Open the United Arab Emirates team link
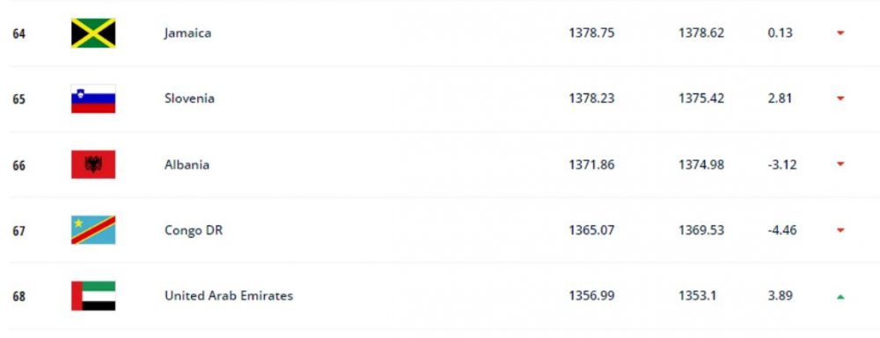The image size is (880, 338). 229,296
